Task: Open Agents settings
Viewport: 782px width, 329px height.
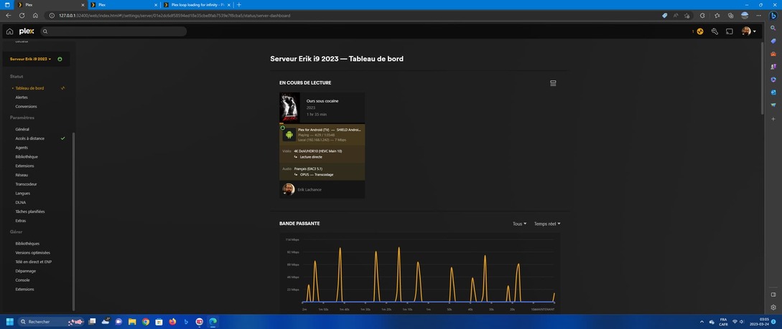Action: pos(22,148)
